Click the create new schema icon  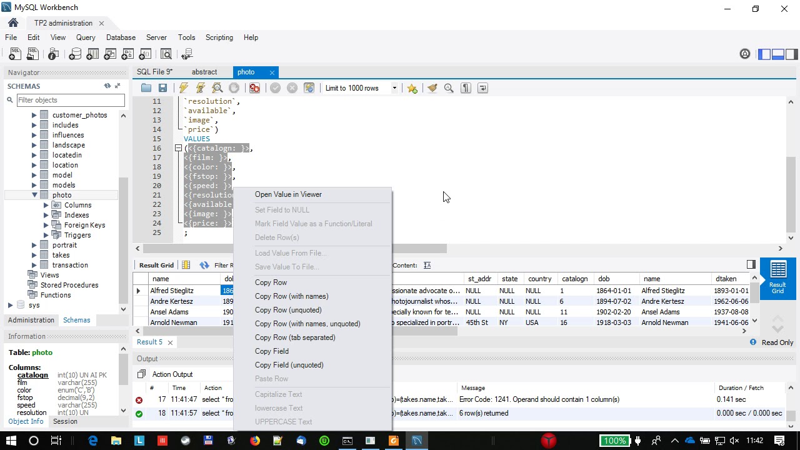(x=75, y=54)
